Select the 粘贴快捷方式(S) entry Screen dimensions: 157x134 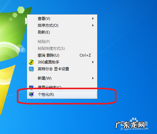pos(62,49)
